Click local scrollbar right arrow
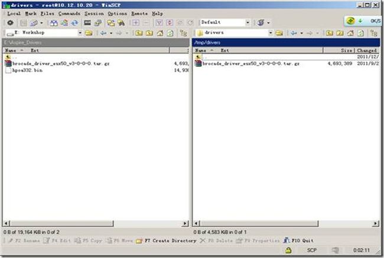384x258 pixels. [186, 223]
